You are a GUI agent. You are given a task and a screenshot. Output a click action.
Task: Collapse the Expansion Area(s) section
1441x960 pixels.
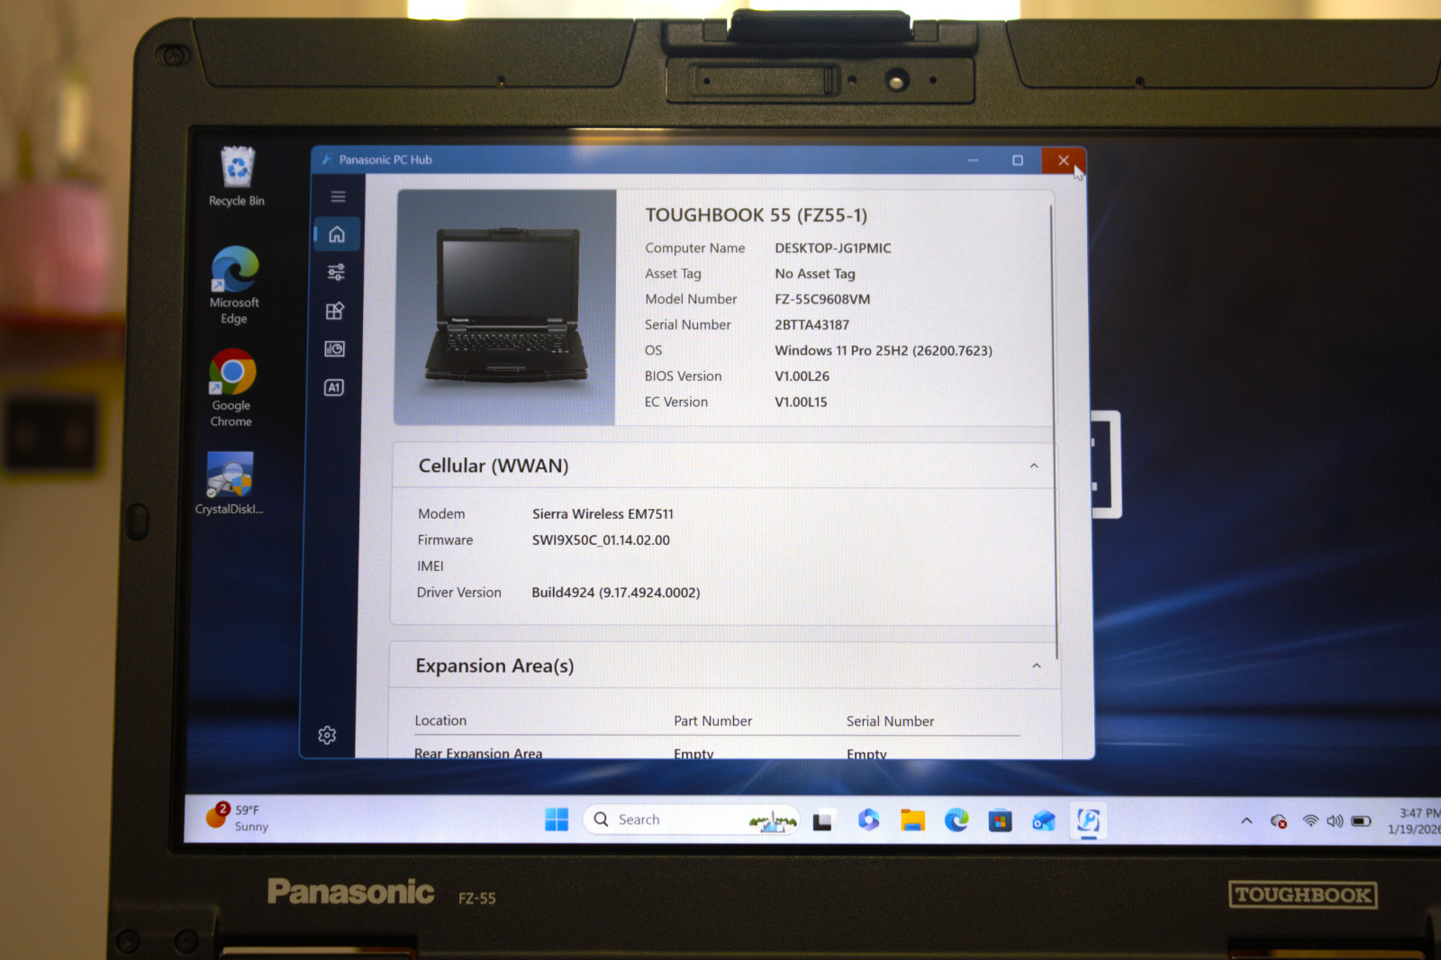tap(1037, 666)
